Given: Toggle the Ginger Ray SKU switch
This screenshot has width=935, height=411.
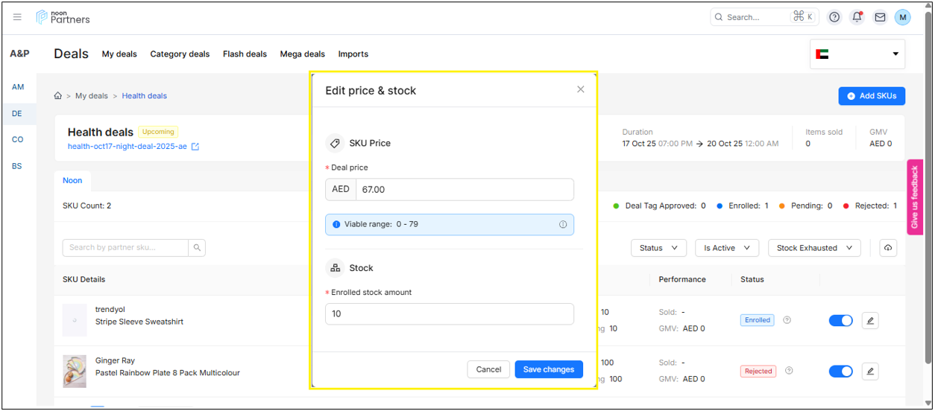Looking at the screenshot, I should (840, 371).
